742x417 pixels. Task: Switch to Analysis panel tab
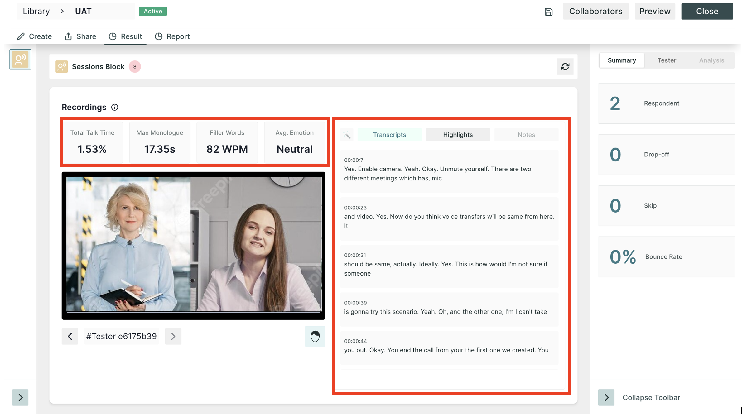[x=712, y=60]
